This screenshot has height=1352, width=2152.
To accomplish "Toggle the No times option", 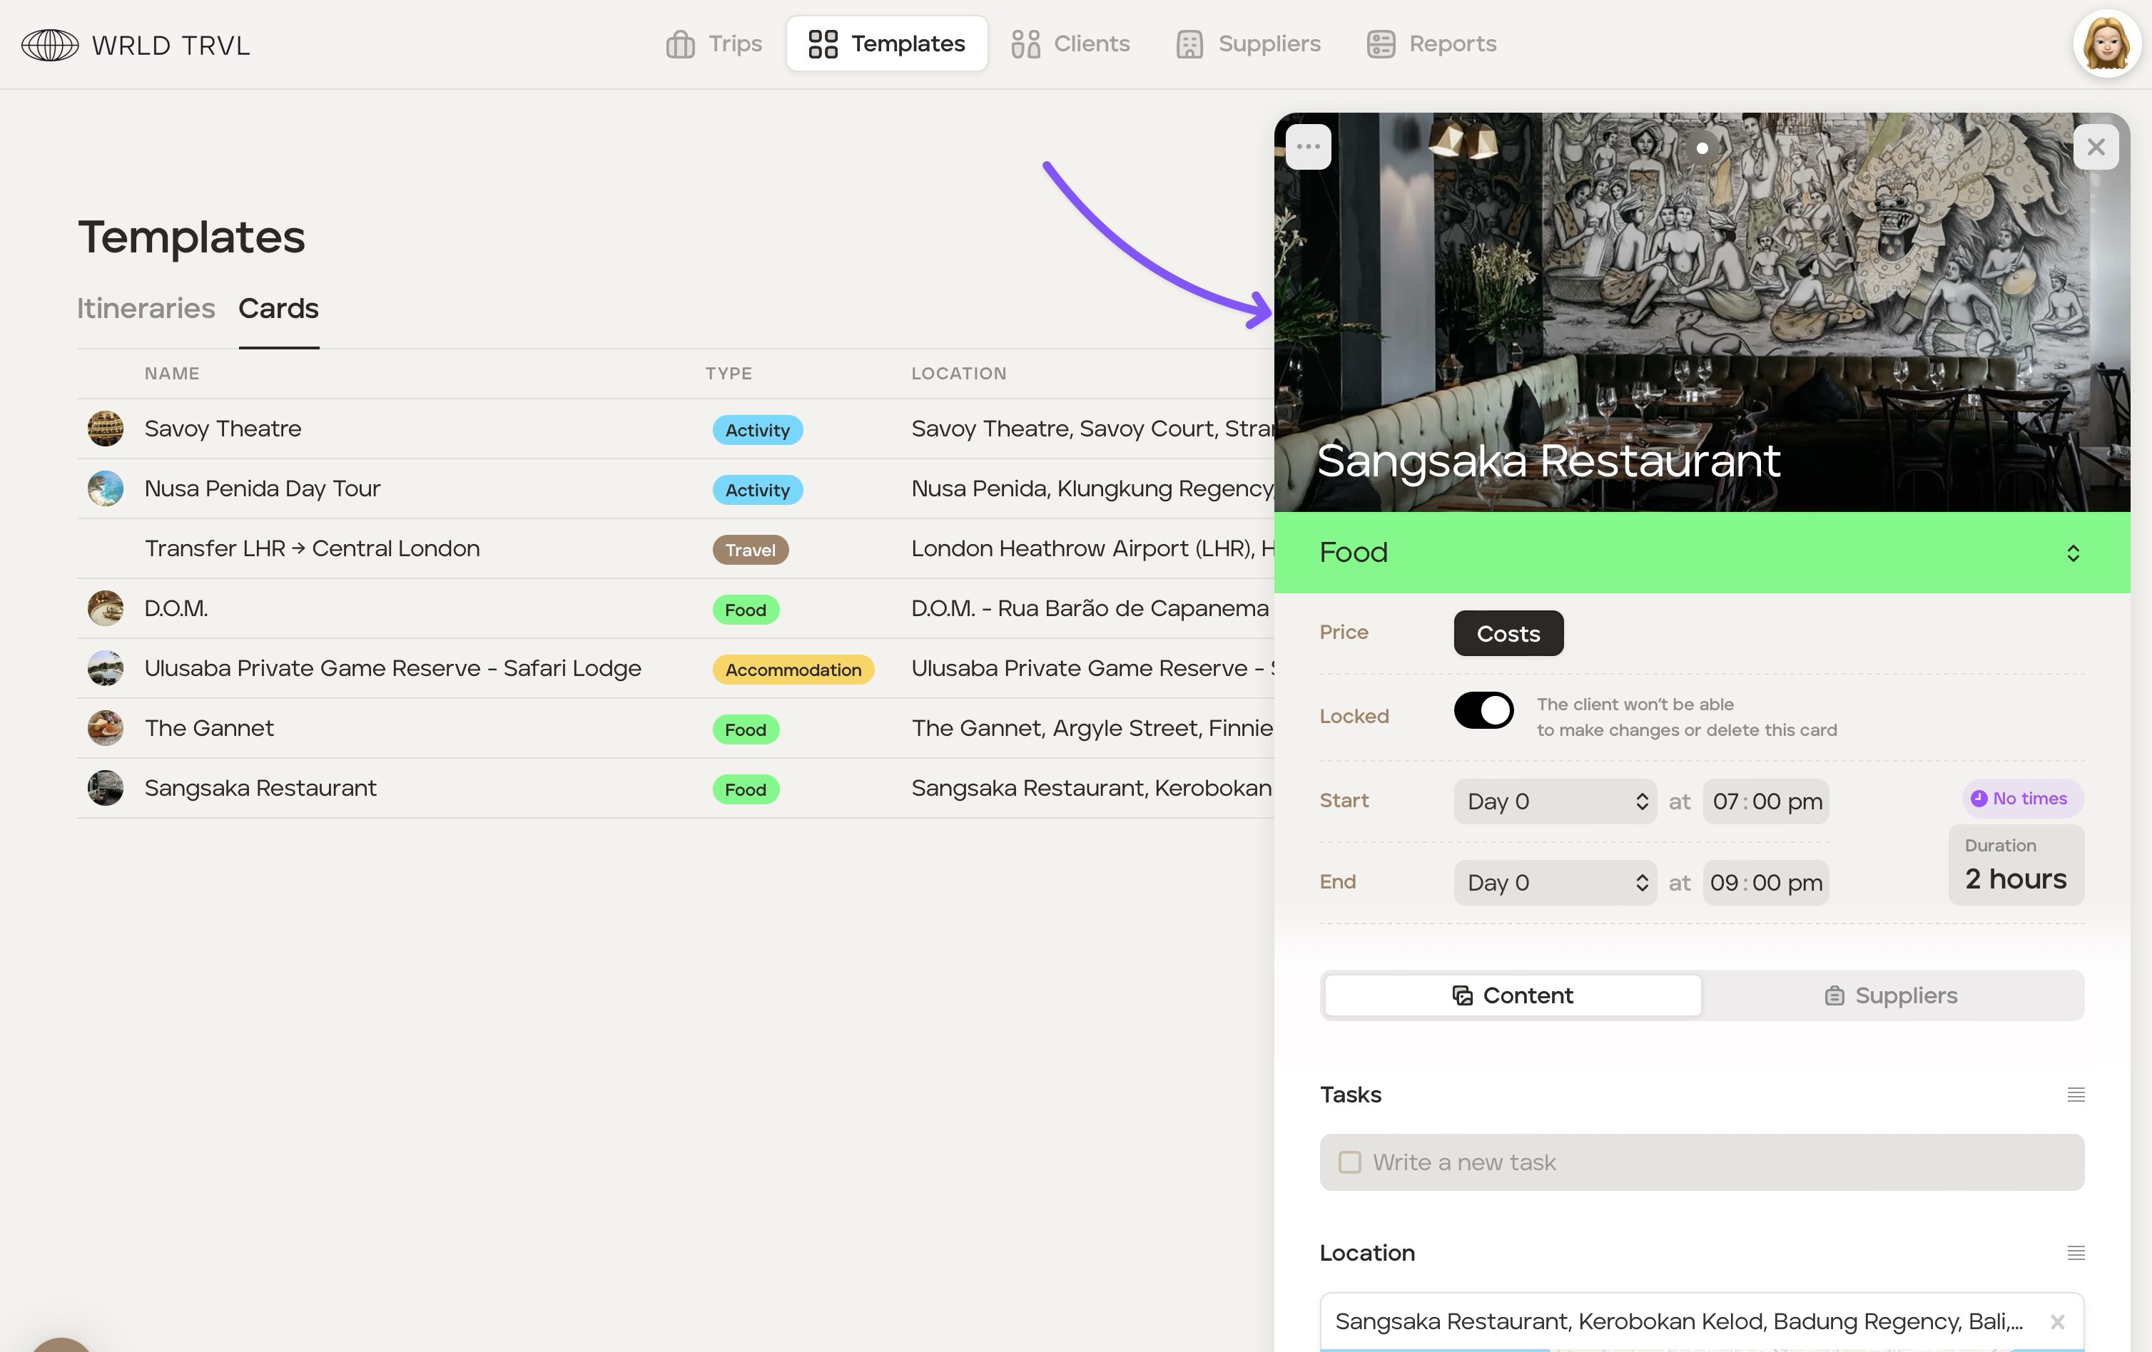I will pos(2022,799).
